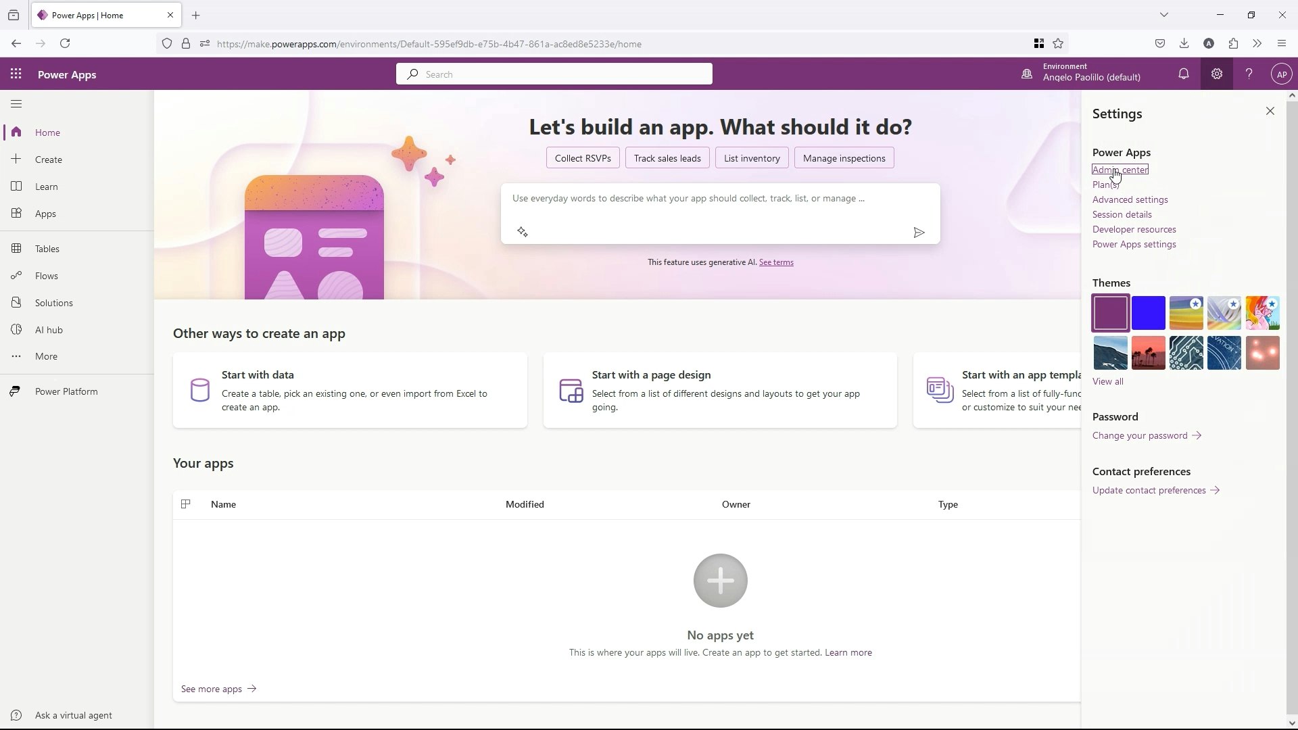The image size is (1298, 730).
Task: Select the solid blue theme swatch
Action: (1148, 313)
